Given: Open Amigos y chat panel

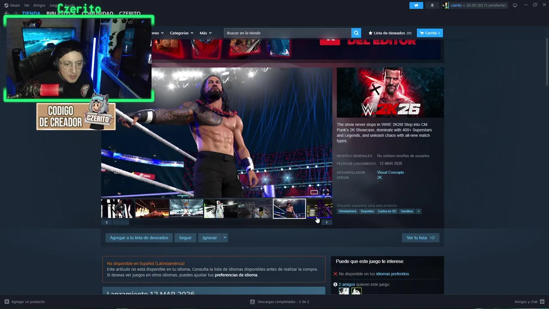Looking at the screenshot, I should (529, 302).
